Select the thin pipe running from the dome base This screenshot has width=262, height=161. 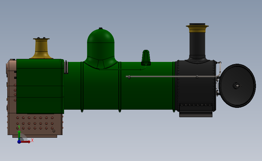coord(123,69)
